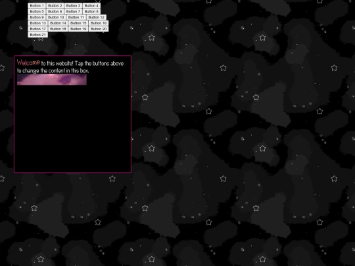Screen dimensions: 355x266
Task: Click Button 18
Action: 58,29
